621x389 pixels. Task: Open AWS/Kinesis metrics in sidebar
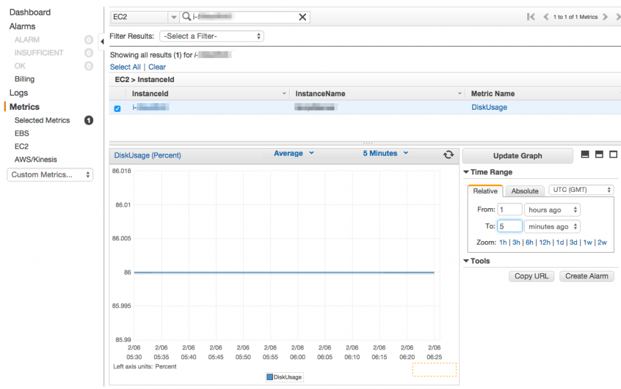coord(36,160)
